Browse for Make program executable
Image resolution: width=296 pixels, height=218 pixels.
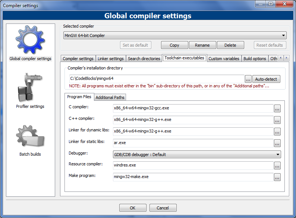click(x=277, y=177)
